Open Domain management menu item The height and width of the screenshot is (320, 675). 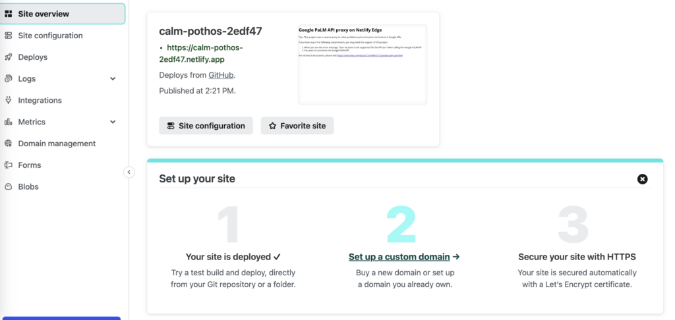[57, 144]
